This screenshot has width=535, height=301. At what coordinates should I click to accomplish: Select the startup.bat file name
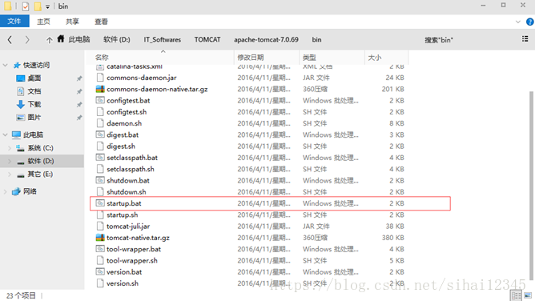124,203
